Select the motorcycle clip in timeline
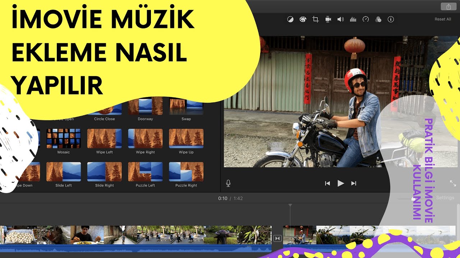 299,235
